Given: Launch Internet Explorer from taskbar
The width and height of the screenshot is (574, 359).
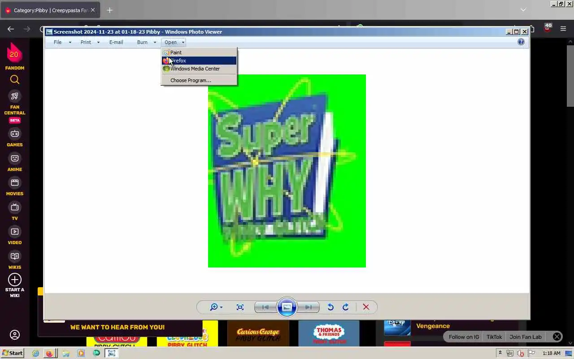Looking at the screenshot, I should (x=35, y=353).
